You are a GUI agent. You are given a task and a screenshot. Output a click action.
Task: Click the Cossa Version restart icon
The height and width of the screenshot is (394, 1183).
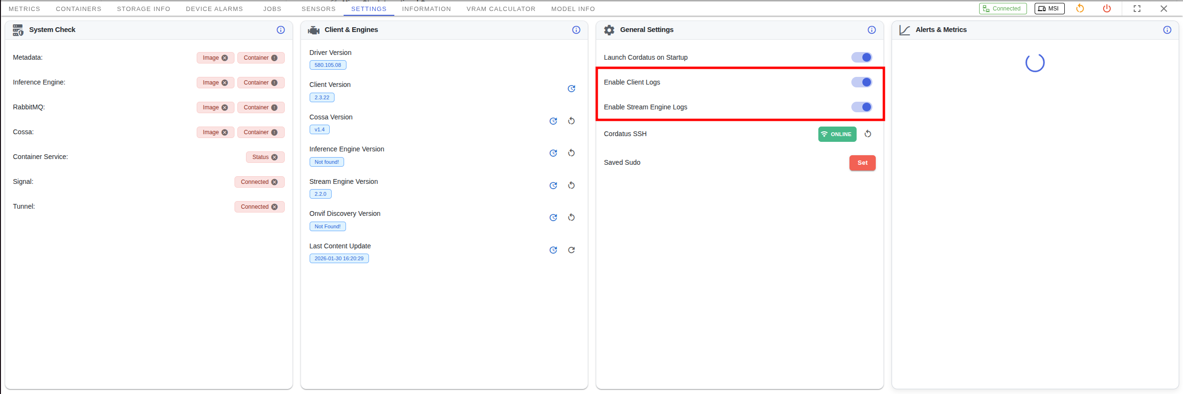pyautogui.click(x=571, y=121)
